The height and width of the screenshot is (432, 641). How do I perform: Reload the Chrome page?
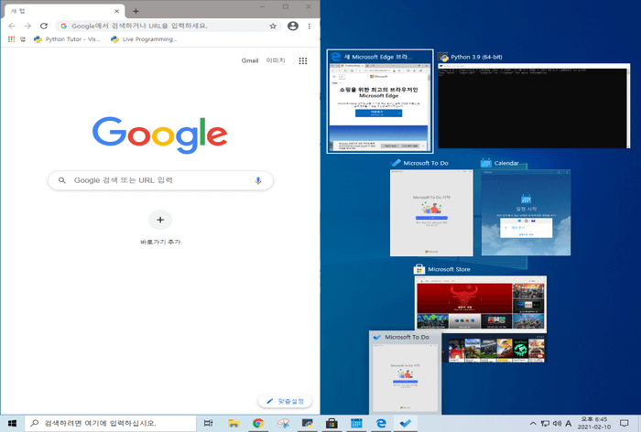click(x=44, y=27)
